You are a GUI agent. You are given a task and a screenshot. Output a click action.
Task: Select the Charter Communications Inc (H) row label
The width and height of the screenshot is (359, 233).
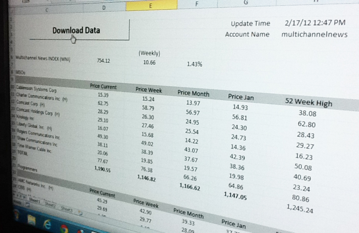coord(41,97)
